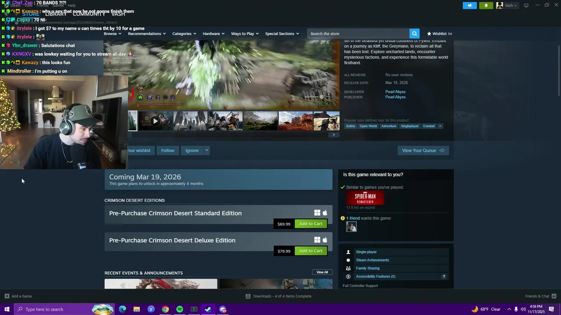This screenshot has height=315, width=561.
Task: Open the Single-player feature link
Action: tap(366, 252)
